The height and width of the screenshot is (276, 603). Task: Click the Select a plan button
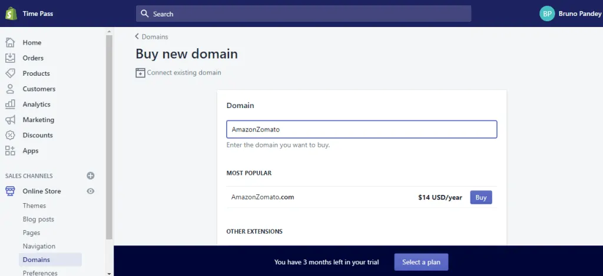click(x=421, y=262)
